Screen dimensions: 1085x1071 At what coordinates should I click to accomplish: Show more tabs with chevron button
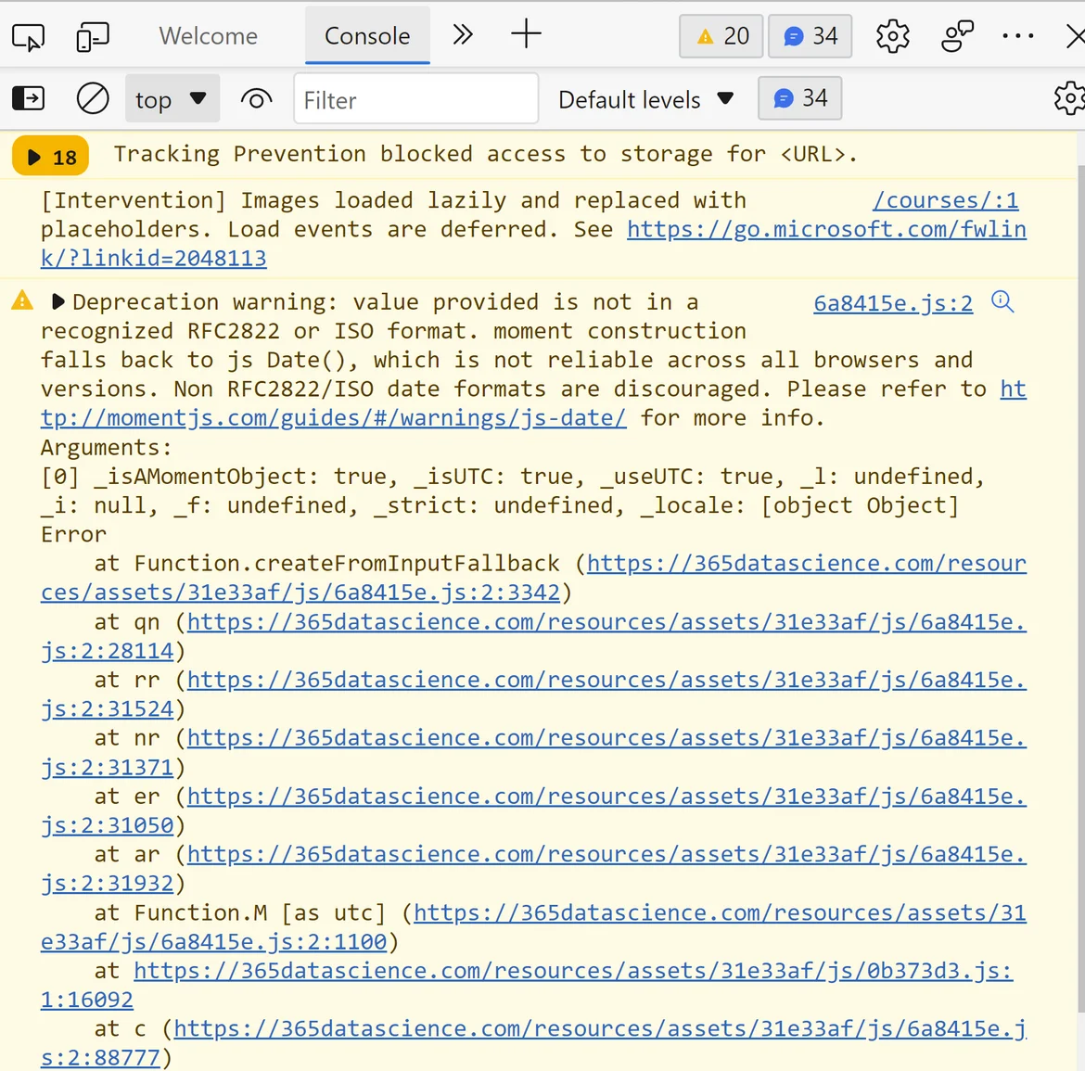click(462, 36)
